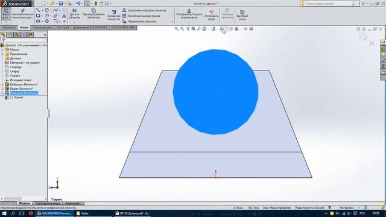Viewport: 386px width, 217px height.
Task: Click Zoom to Fit in view toolbar
Action: click(x=177, y=29)
